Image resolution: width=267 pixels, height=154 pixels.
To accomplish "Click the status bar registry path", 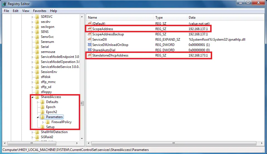I will coord(76,150).
